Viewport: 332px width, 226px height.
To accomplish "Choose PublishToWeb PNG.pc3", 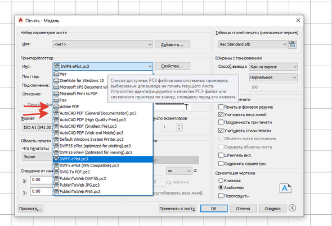I will click(x=102, y=191).
